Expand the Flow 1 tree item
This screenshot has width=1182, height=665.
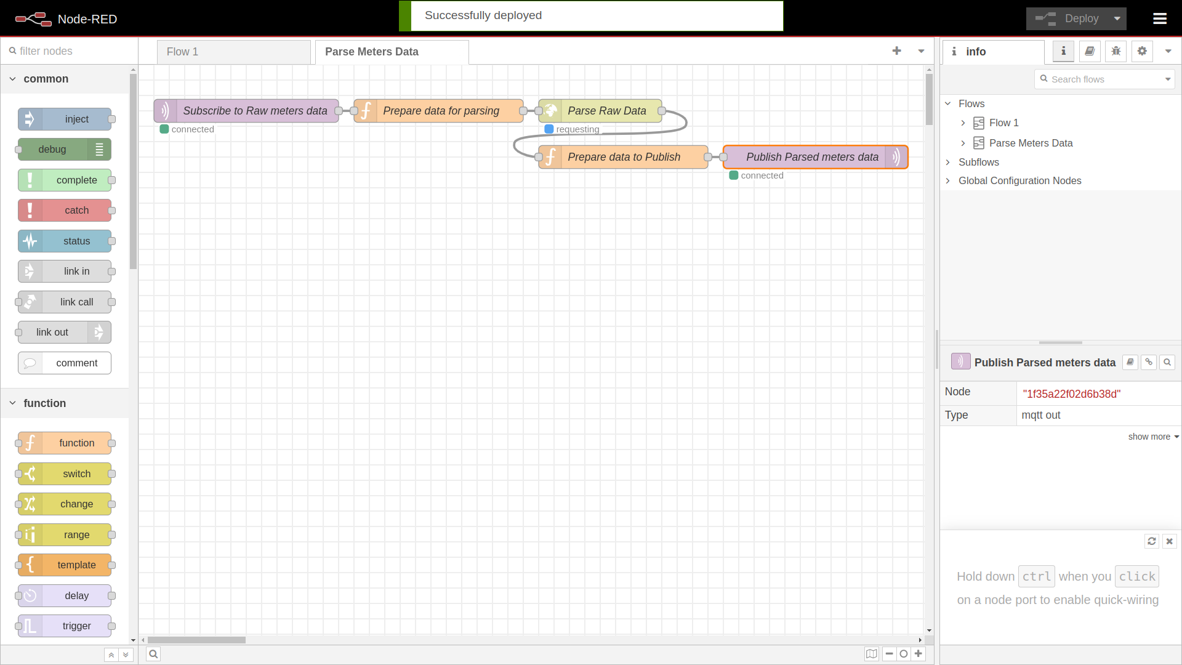click(963, 123)
